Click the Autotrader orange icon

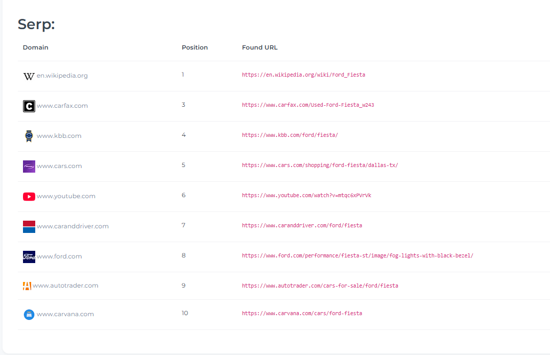[27, 286]
